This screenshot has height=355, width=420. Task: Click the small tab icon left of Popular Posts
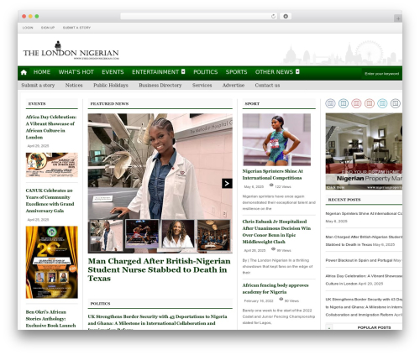point(329,327)
